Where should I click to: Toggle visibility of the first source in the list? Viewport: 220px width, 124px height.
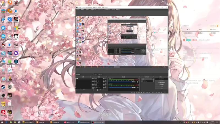click(x=104, y=79)
